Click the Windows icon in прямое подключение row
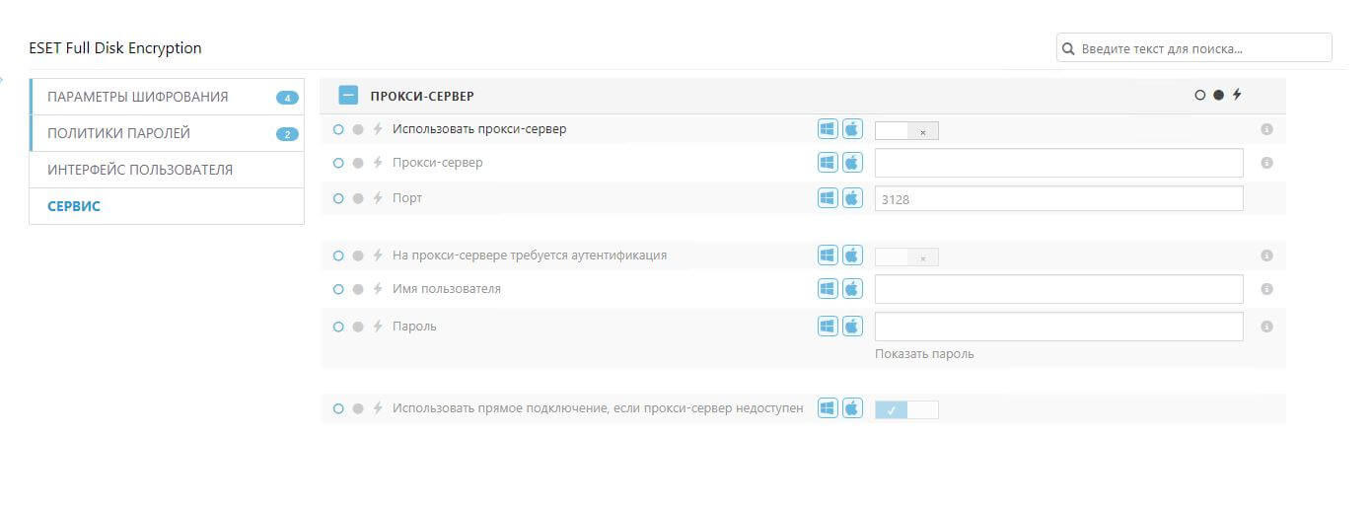1371x510 pixels. click(828, 408)
